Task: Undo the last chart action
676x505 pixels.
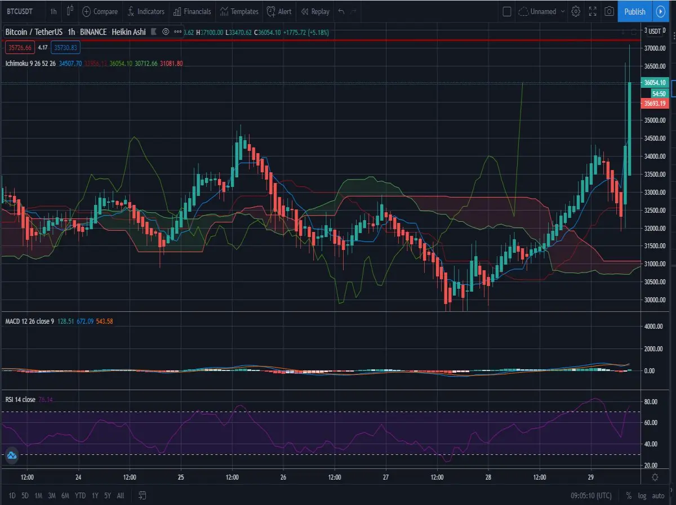Action: coord(341,11)
